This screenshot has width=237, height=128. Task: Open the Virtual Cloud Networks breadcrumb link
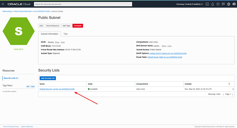23,11
